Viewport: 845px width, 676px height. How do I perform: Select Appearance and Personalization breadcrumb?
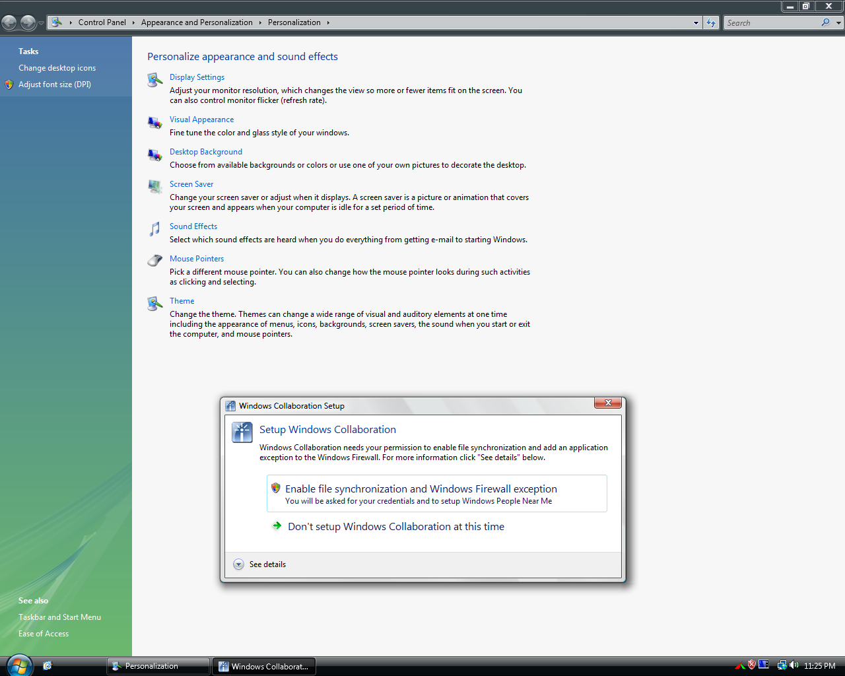(x=197, y=22)
